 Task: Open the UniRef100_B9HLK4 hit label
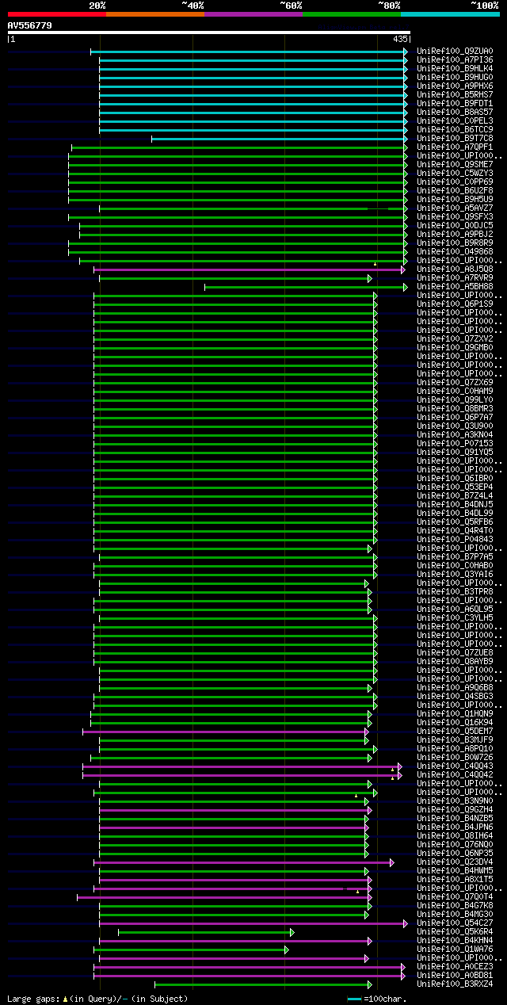[x=455, y=69]
